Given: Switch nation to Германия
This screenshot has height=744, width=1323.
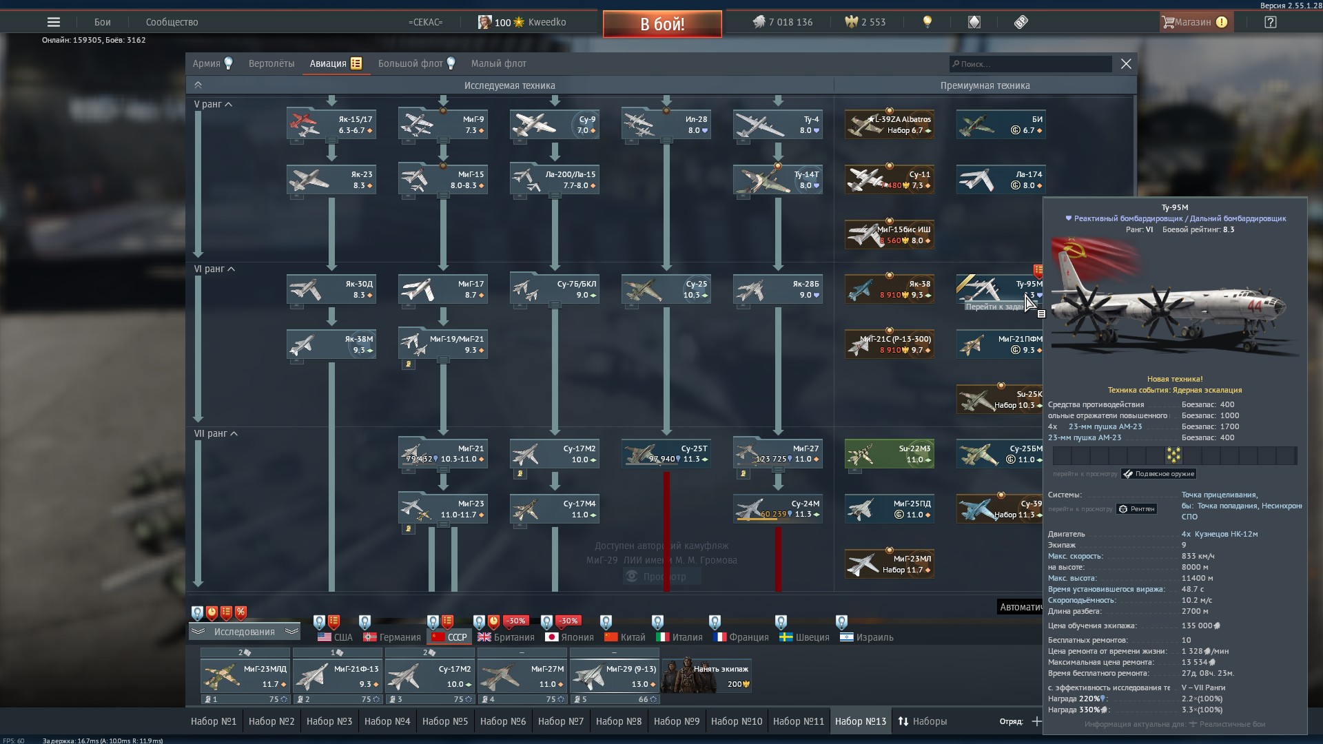Looking at the screenshot, I should click(x=391, y=637).
